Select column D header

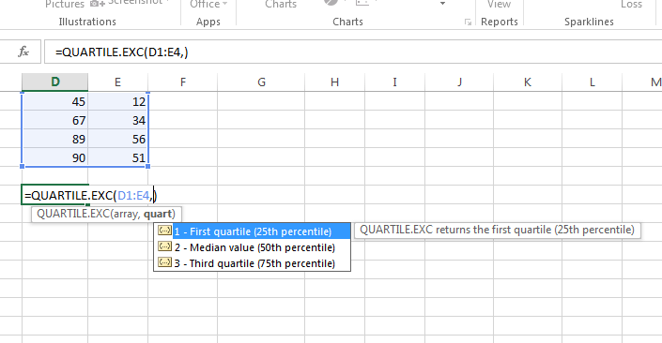click(55, 82)
